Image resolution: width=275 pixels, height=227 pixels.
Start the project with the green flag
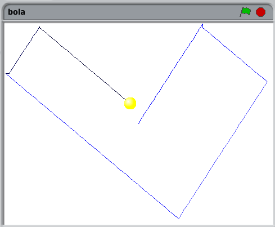pyautogui.click(x=245, y=12)
